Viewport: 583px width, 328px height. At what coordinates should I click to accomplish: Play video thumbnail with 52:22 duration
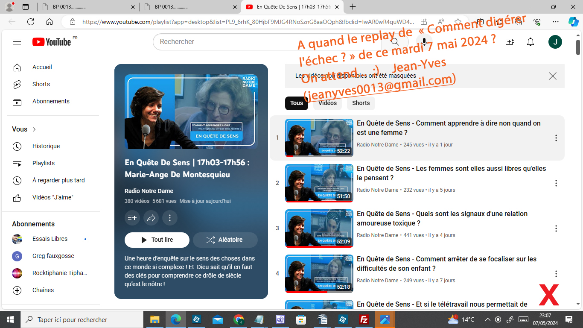pos(319,138)
